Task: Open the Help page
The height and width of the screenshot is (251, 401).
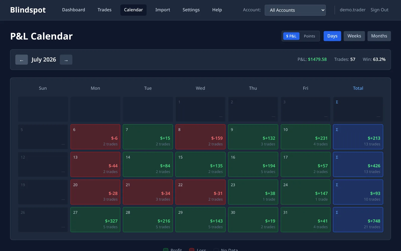Action: (x=217, y=10)
